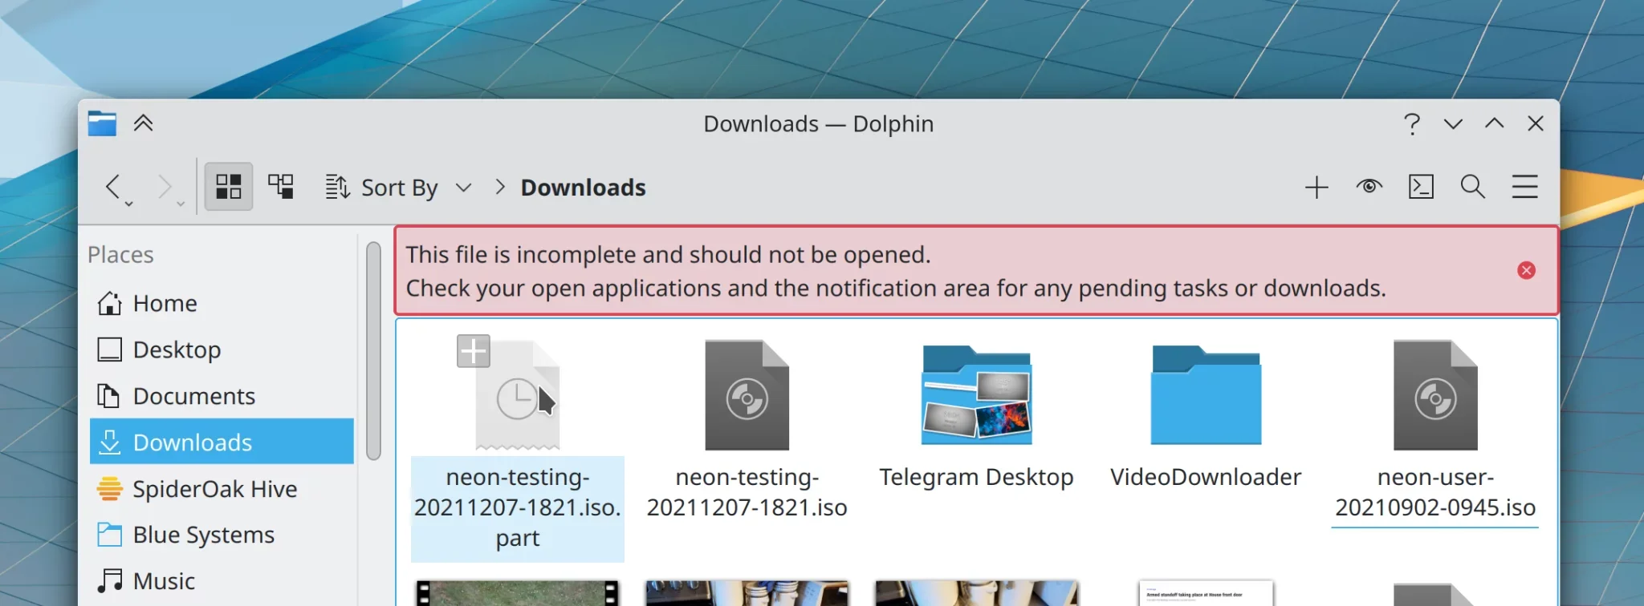Select the Telegram Desktop folder
The image size is (1644, 606).
[x=976, y=415]
